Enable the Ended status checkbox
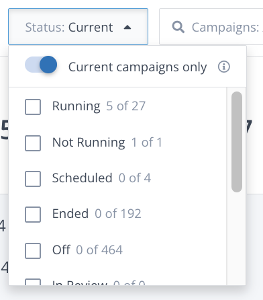Screen dimensions: 263x300 point(33,215)
